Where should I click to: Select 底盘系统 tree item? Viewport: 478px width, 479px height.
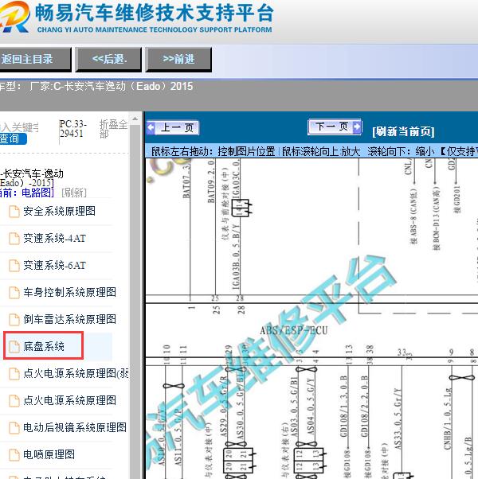(44, 346)
